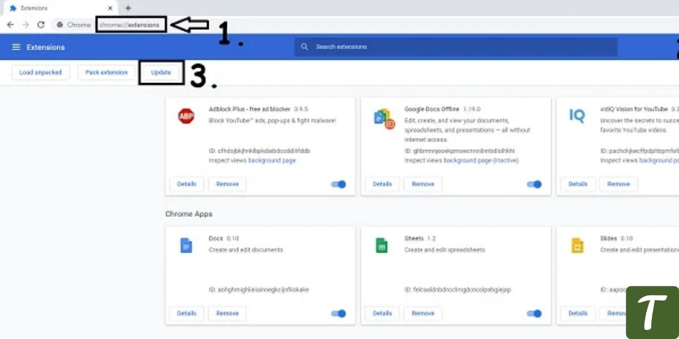Remove the Adblock Plus extension
The image size is (679, 339).
(x=227, y=184)
